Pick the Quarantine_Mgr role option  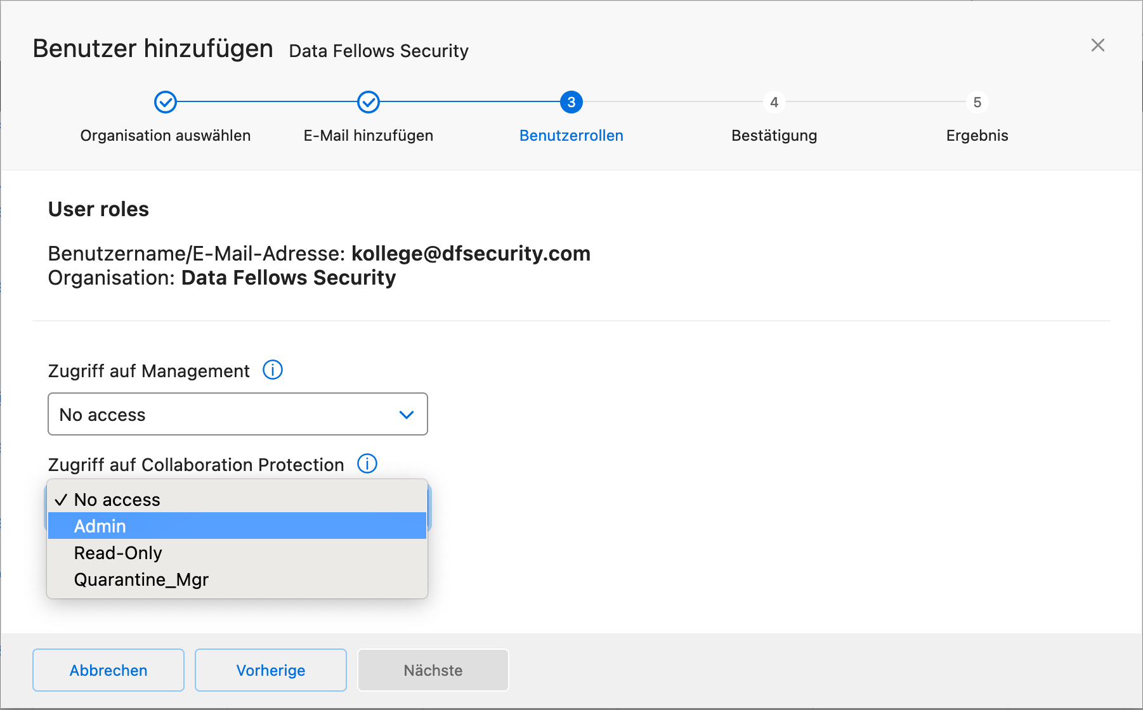coord(237,579)
